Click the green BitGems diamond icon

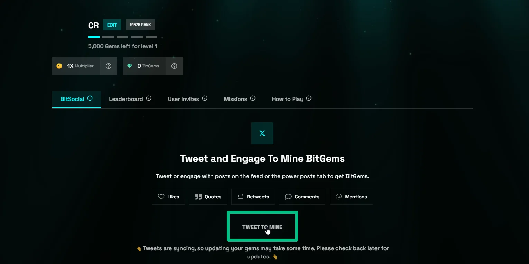130,66
